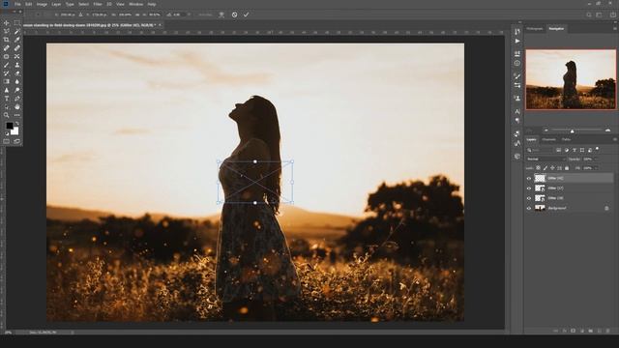Select the Eyedropper tool

(x=17, y=40)
